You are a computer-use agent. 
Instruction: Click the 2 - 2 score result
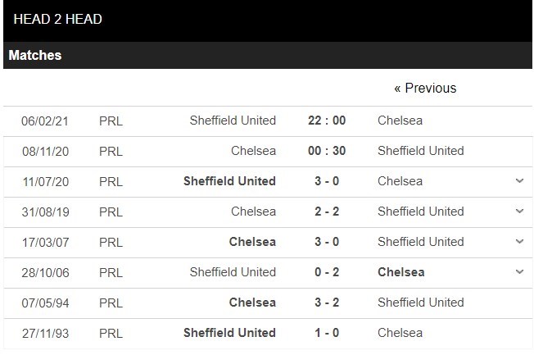click(x=327, y=212)
